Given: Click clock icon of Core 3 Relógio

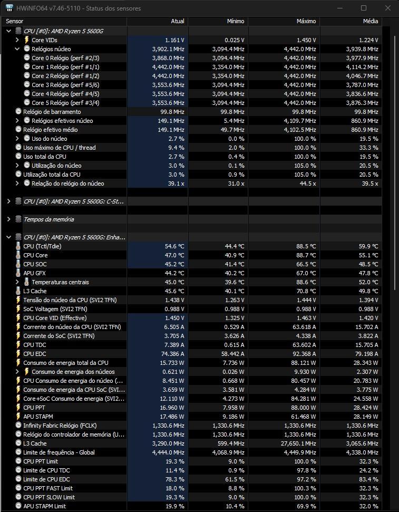Looking at the screenshot, I should tap(27, 84).
